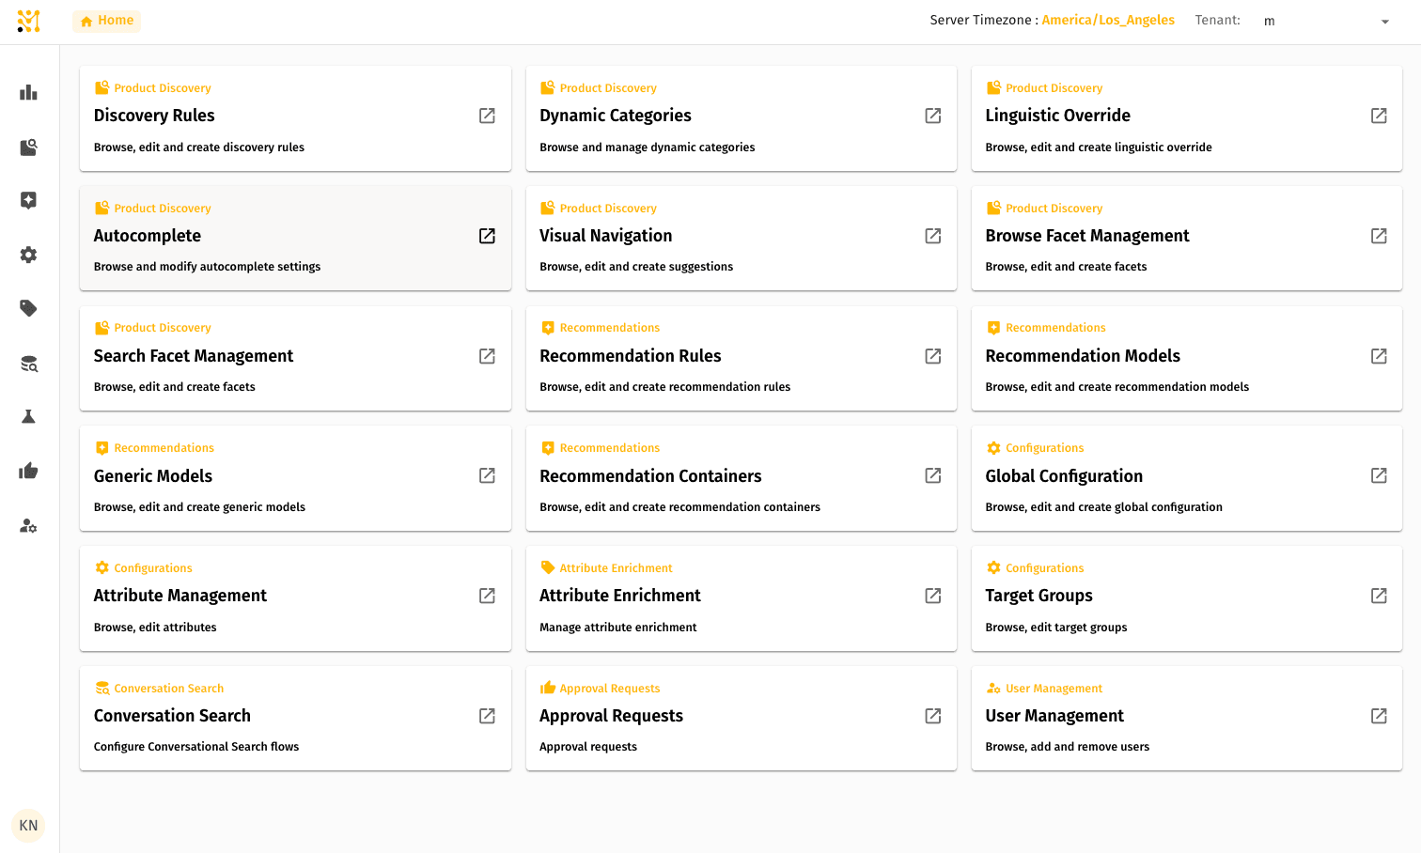1421x853 pixels.
Task: Click the Autocomplete card title
Action: (x=148, y=236)
